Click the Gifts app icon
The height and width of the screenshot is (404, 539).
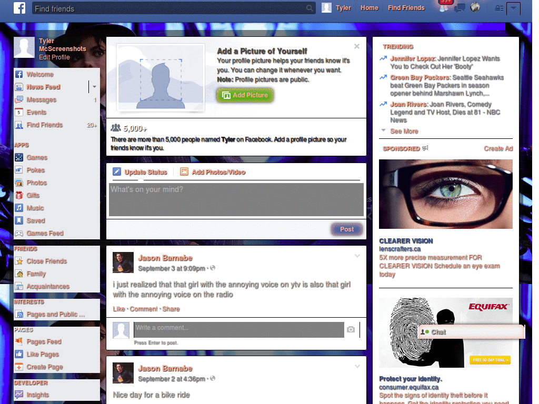(19, 195)
